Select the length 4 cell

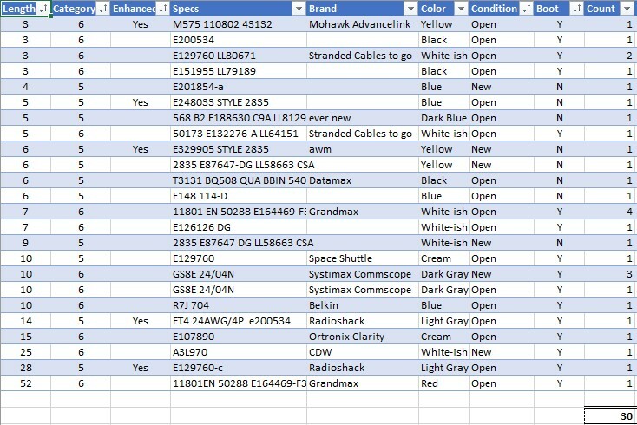[25, 87]
